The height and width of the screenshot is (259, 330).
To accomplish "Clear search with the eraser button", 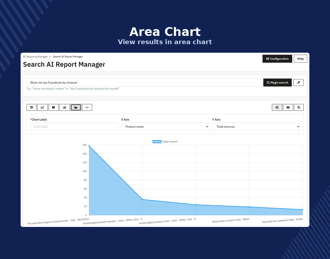I will pos(298,83).
